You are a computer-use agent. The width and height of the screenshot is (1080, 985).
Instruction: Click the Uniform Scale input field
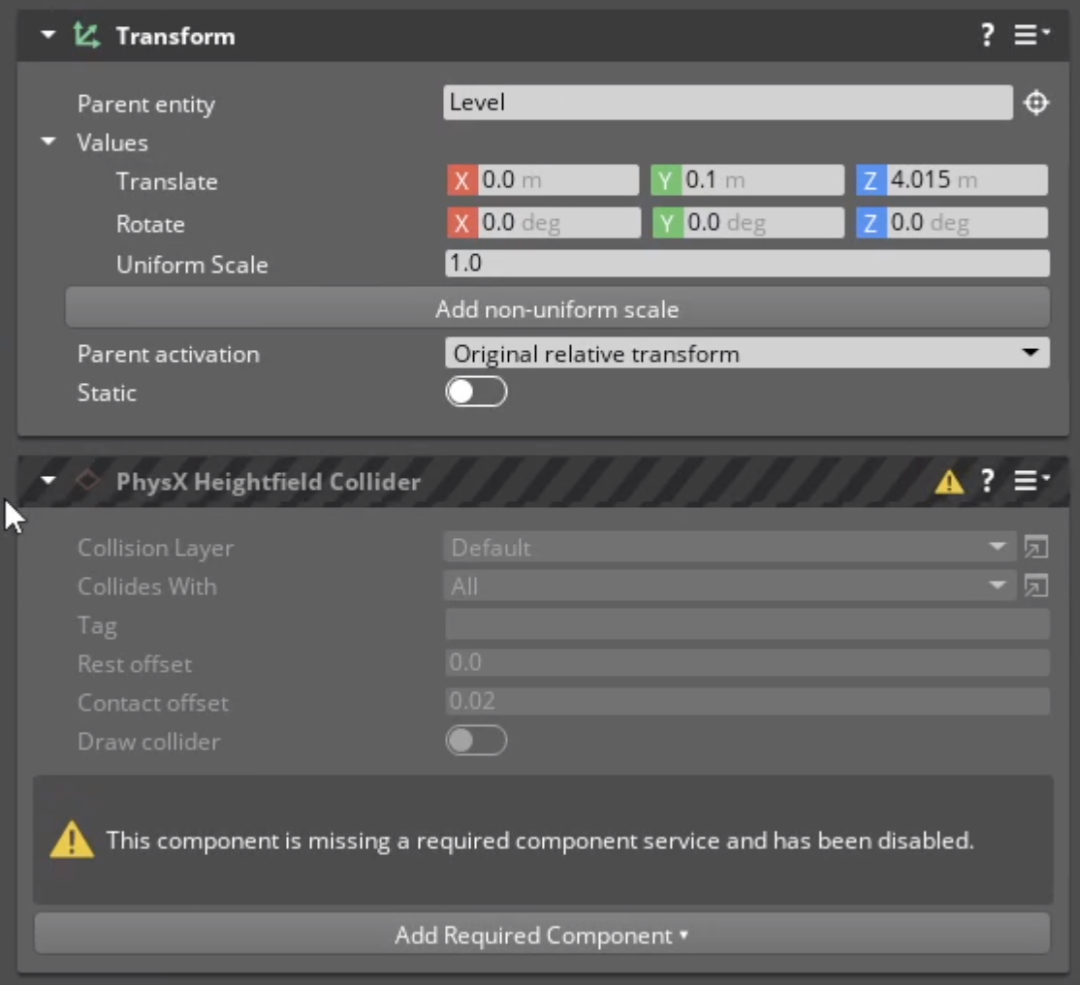click(746, 264)
